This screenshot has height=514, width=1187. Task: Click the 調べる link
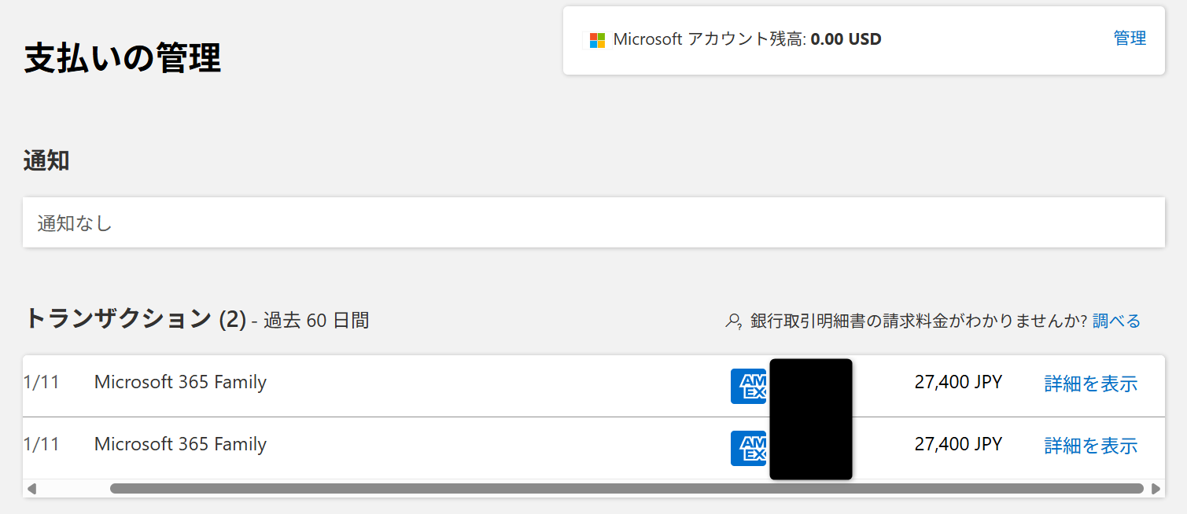coord(1116,321)
